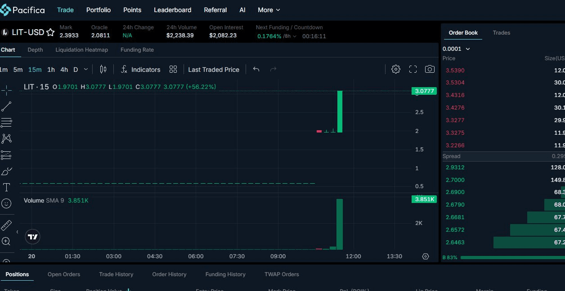Select the crosshair cursor tool

(6, 91)
